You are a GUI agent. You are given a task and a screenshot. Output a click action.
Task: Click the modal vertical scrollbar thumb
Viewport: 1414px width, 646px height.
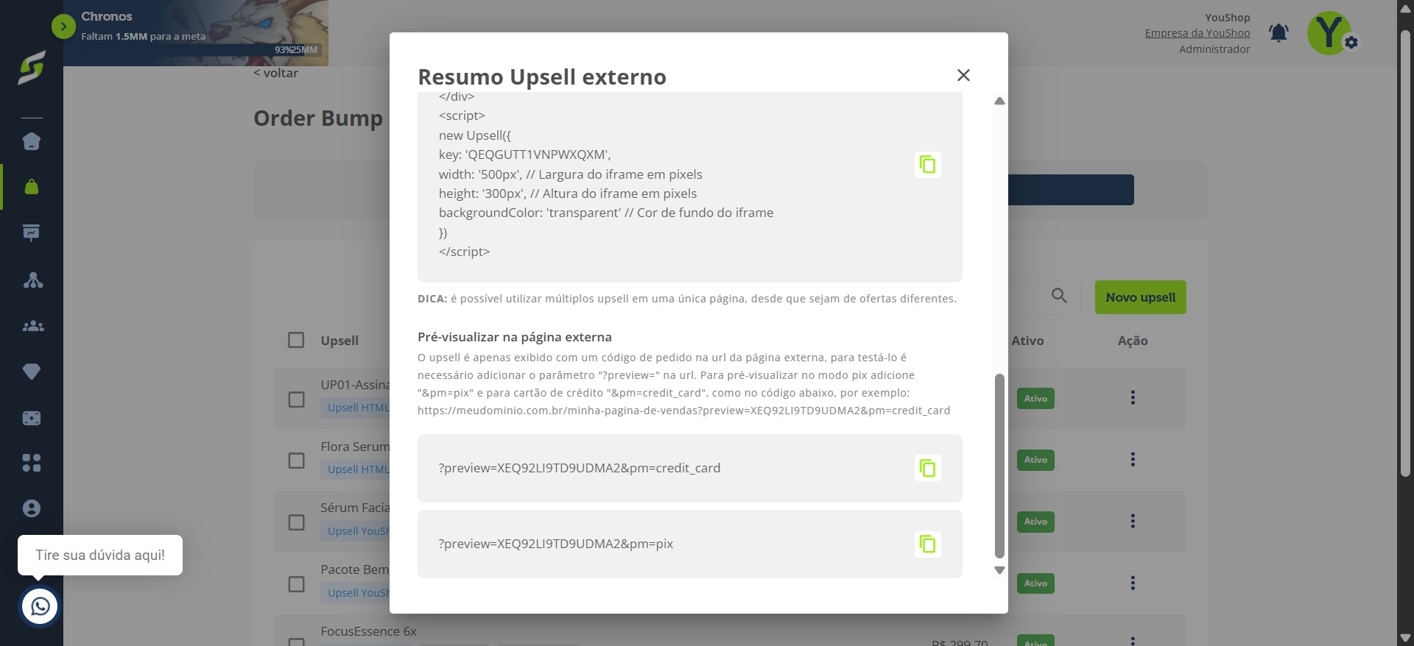[x=999, y=466]
